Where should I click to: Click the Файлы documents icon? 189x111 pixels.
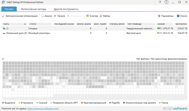pyautogui.click(x=101, y=16)
